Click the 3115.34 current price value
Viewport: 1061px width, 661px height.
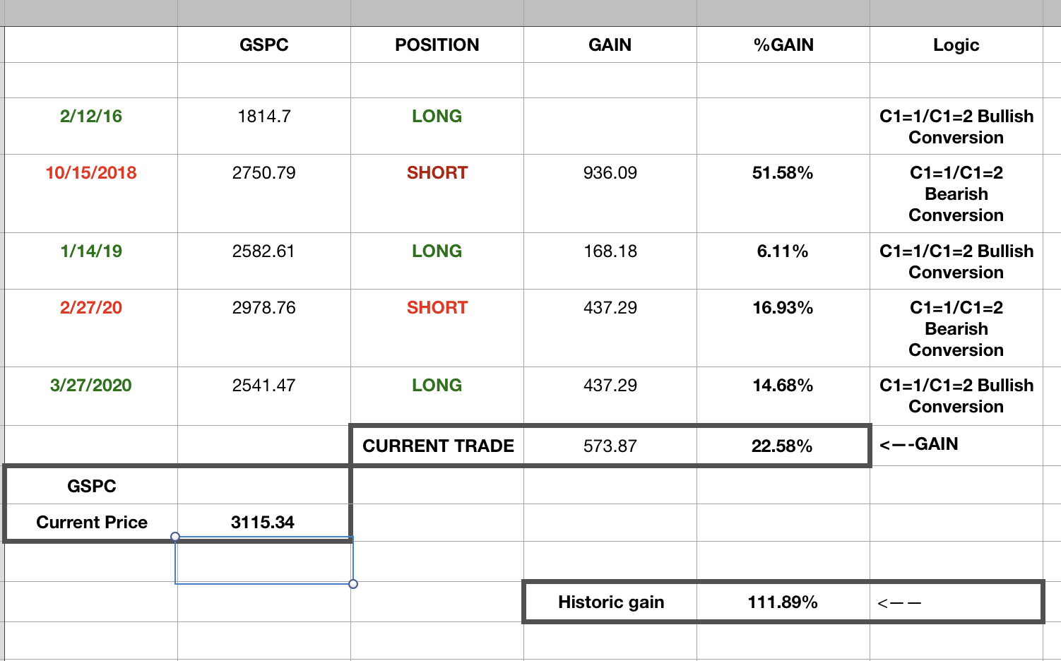(263, 523)
